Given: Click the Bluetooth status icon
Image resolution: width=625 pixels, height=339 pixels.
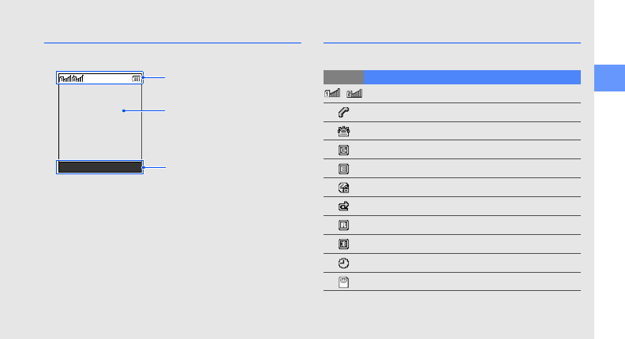Looking at the screenshot, I should (x=343, y=244).
